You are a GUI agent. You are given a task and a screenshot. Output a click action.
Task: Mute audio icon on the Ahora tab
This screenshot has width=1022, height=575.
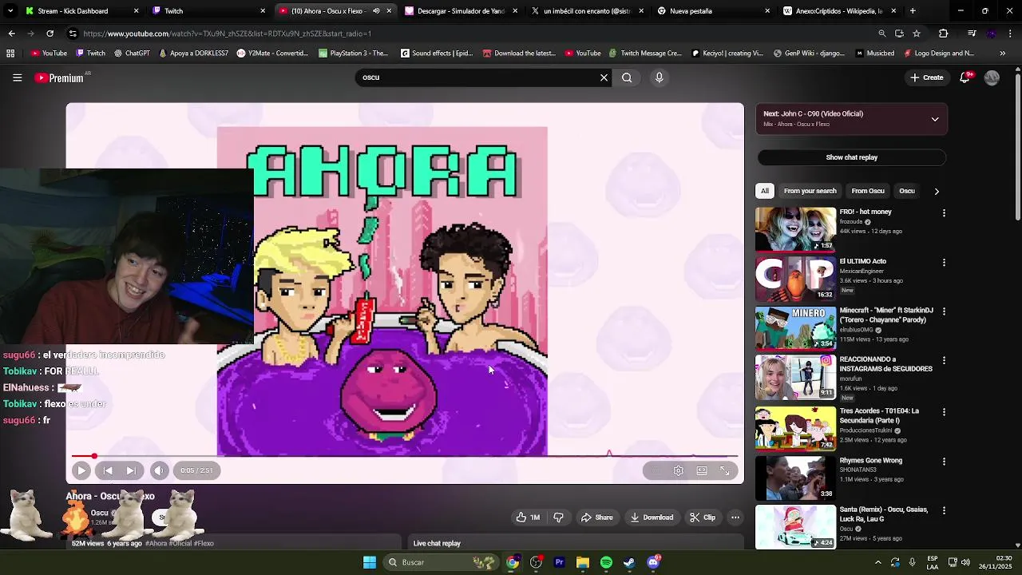tap(376, 11)
